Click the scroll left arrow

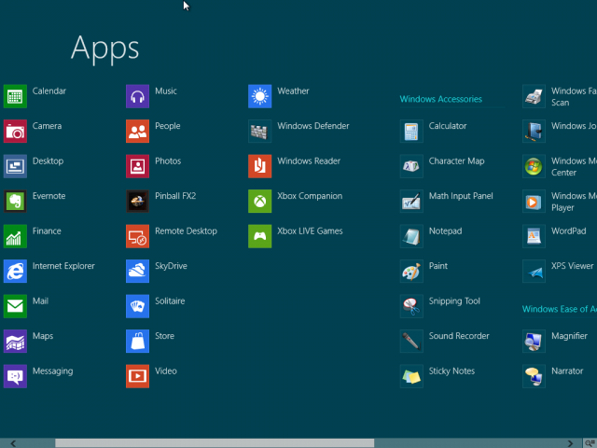click(x=13, y=443)
